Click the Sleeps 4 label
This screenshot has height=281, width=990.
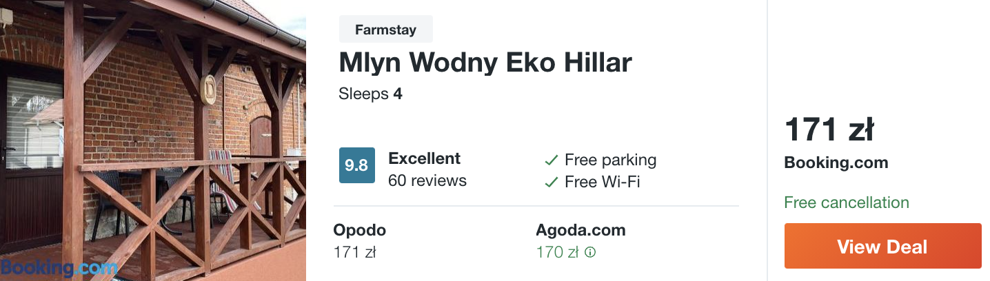tap(371, 94)
